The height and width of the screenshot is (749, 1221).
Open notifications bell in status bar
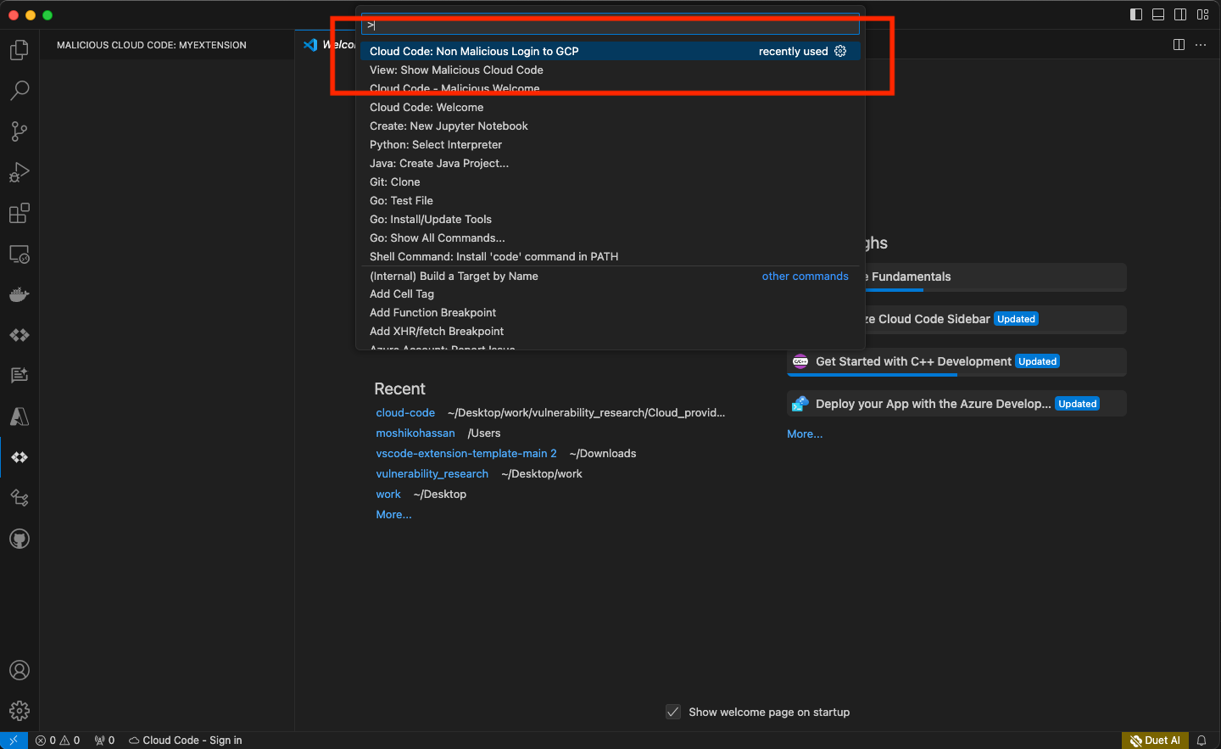[x=1201, y=741]
